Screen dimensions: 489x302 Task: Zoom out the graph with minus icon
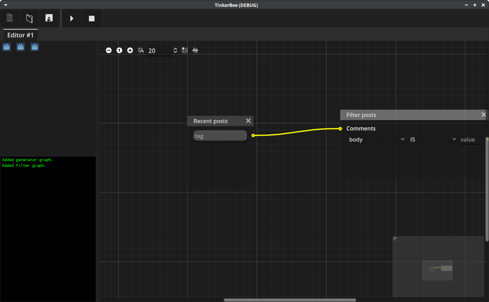(x=109, y=50)
